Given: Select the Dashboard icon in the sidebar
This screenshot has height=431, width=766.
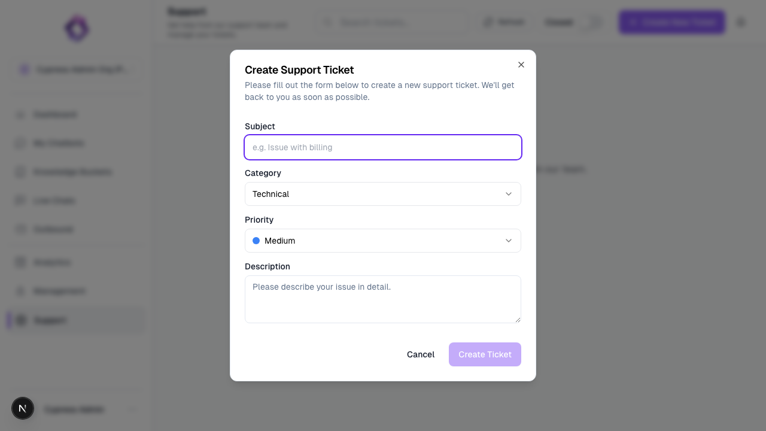Looking at the screenshot, I should 20,114.
